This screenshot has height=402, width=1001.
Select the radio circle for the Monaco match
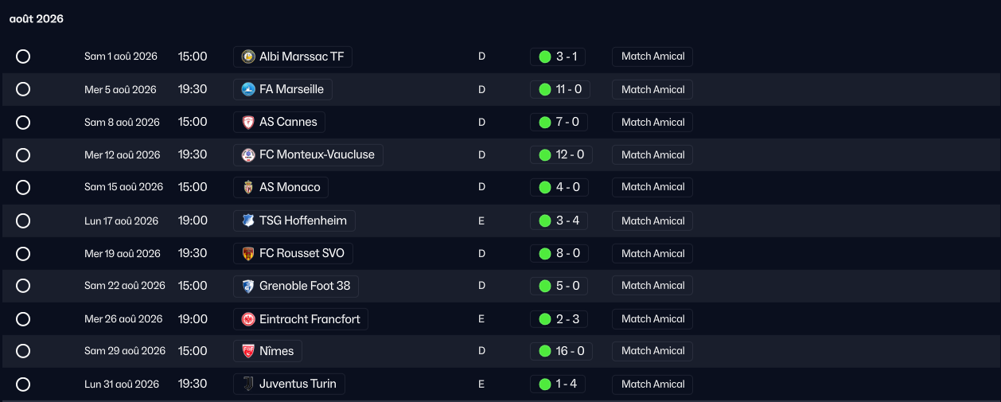point(23,187)
